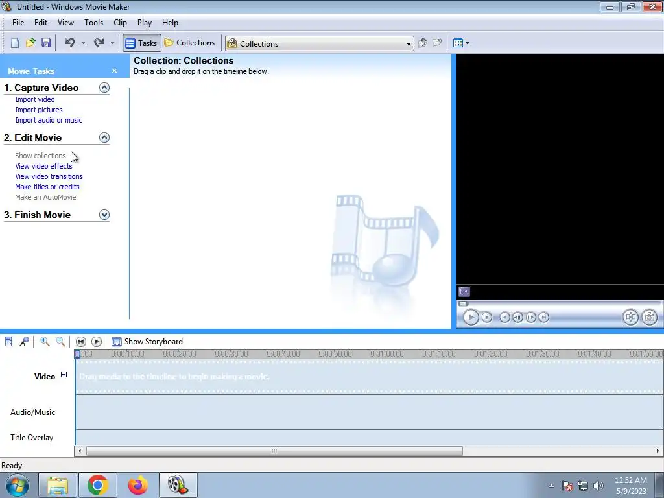
Task: Click the New Project icon
Action: 15,43
